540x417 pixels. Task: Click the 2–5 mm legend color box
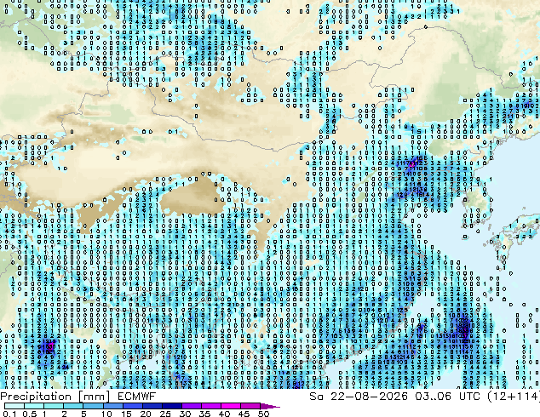tap(73, 406)
